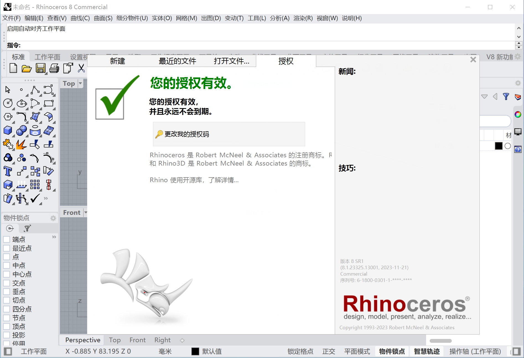Enable the 最近点 object snap checkbox
Screen dimensions: 524x358
[x=7, y=248]
